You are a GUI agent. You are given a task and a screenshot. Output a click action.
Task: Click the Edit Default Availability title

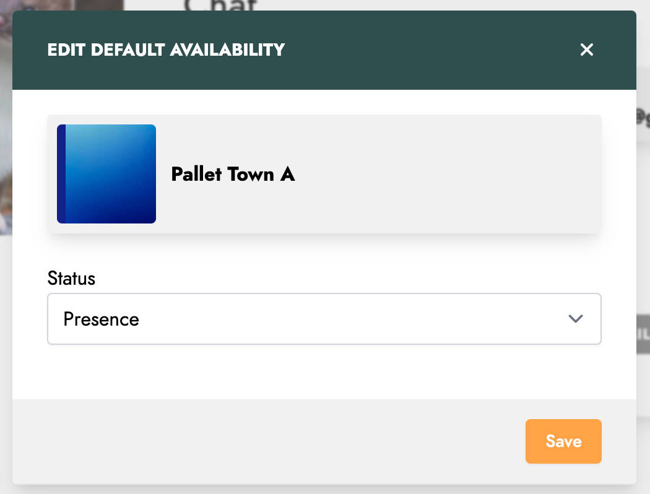pyautogui.click(x=166, y=50)
